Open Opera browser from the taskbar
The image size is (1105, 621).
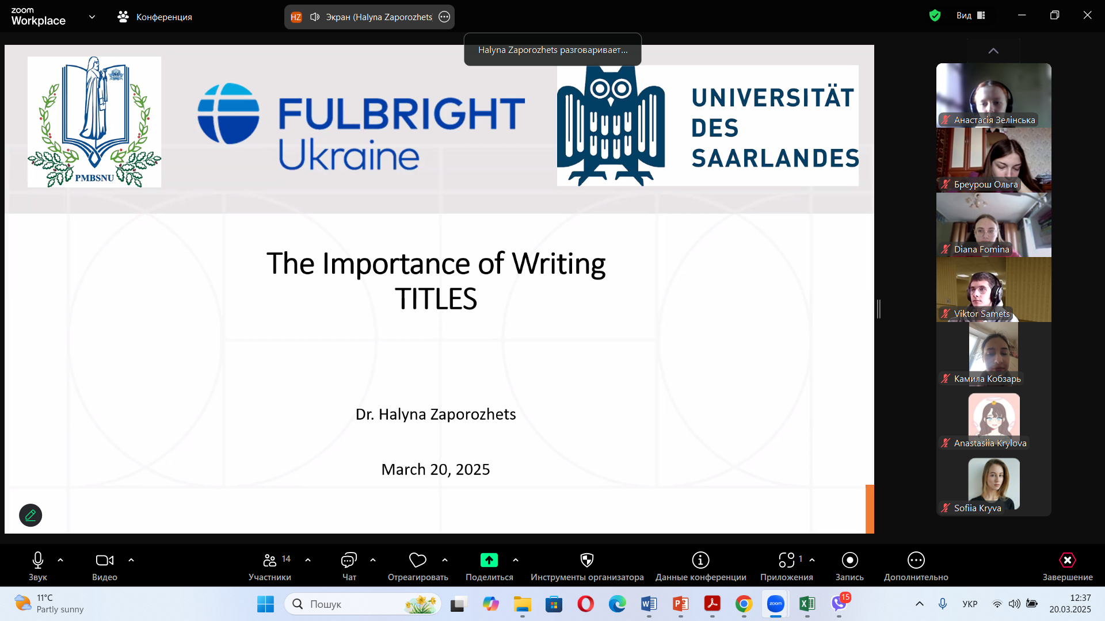[x=585, y=604]
